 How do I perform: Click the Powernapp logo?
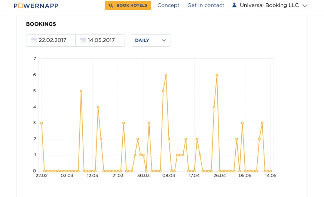point(36,6)
